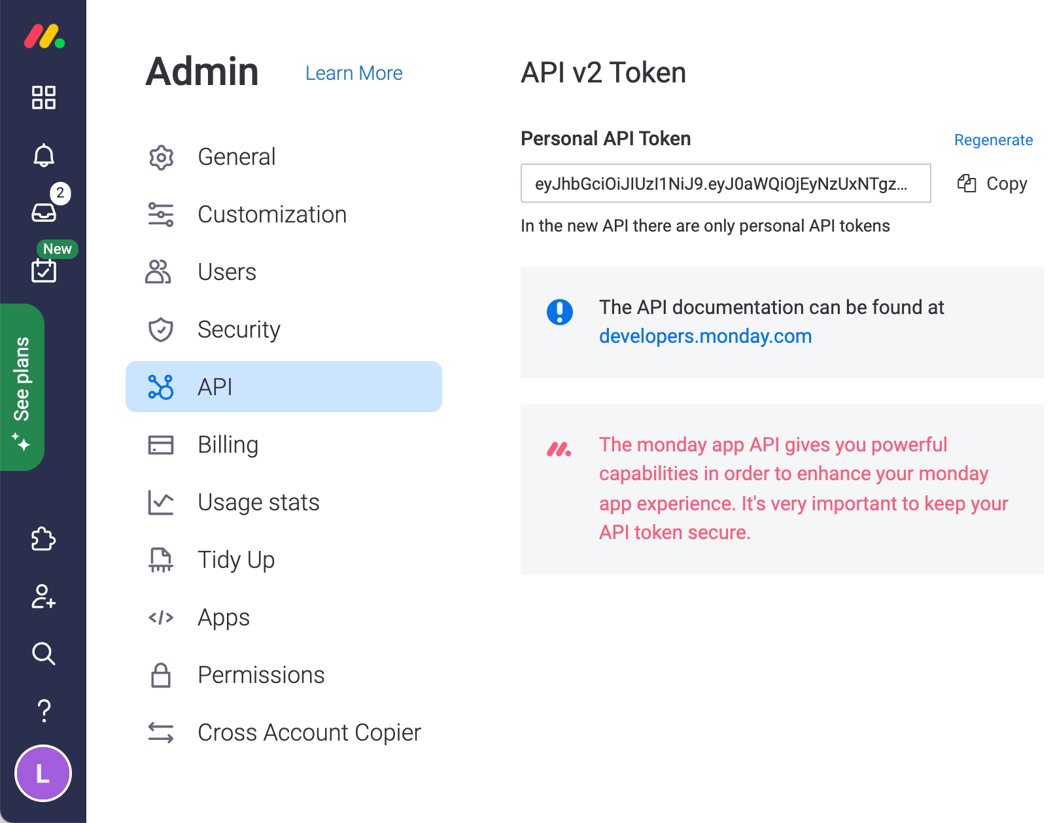Click the invite members icon in sidebar
This screenshot has height=823, width=1053.
tap(43, 597)
